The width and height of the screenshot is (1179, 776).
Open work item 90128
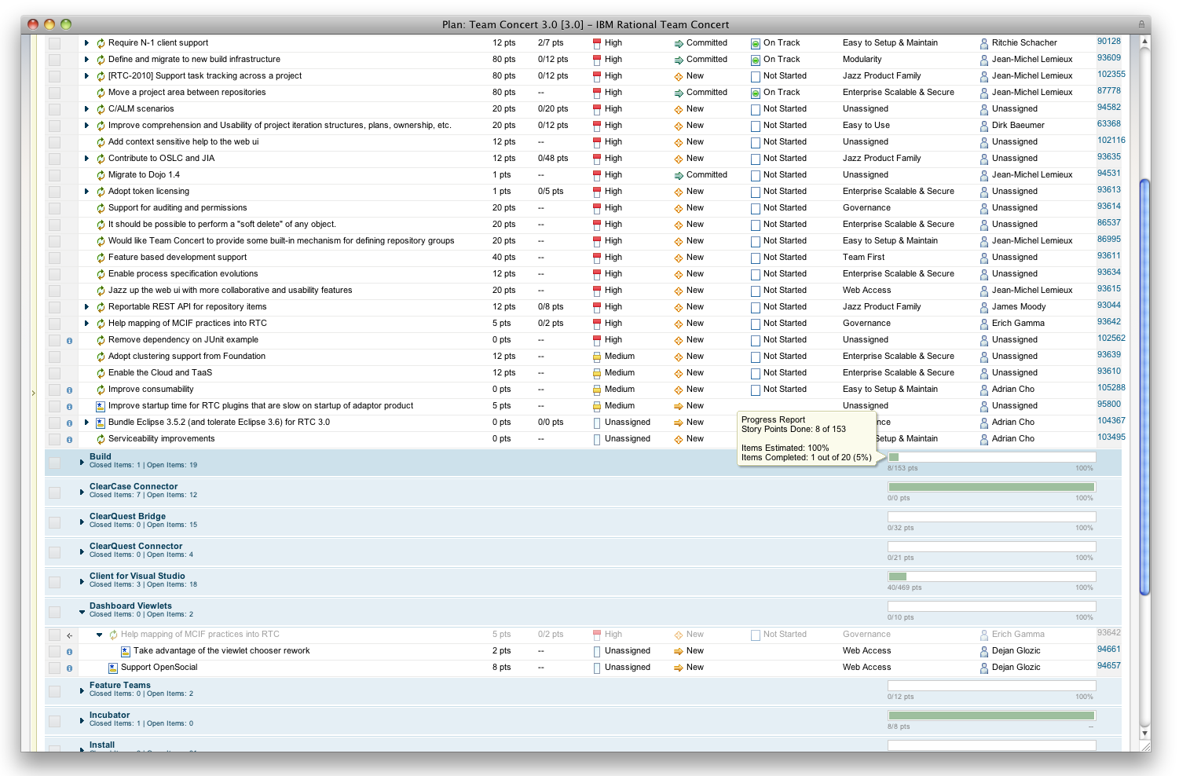(x=1109, y=41)
